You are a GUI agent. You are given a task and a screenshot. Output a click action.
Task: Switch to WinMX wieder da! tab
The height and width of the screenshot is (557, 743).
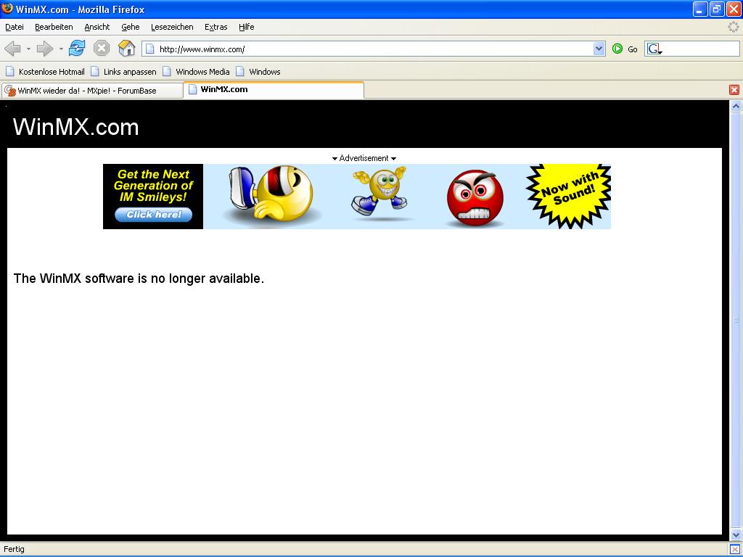pyautogui.click(x=92, y=91)
